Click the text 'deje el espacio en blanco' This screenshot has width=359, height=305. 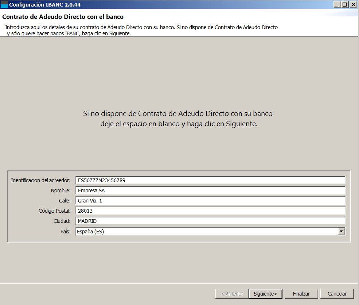click(x=140, y=124)
